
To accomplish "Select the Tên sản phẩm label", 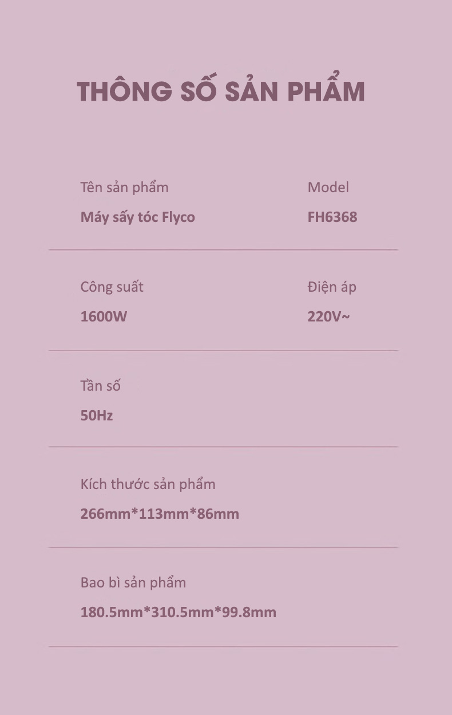I will pos(124,188).
